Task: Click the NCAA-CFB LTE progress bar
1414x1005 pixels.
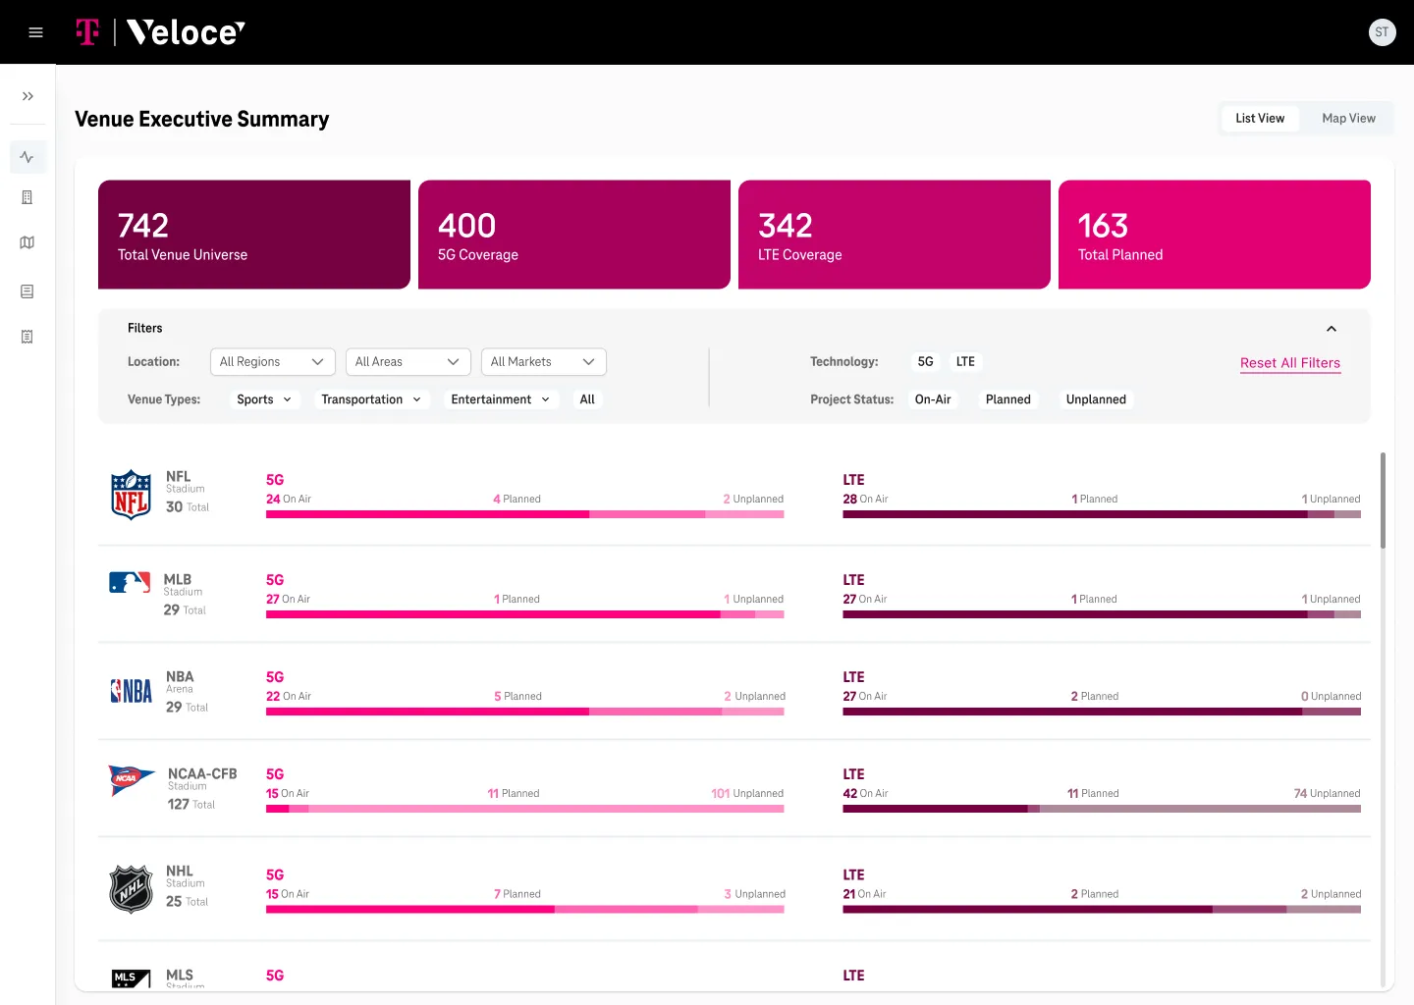Action: coord(1102,809)
